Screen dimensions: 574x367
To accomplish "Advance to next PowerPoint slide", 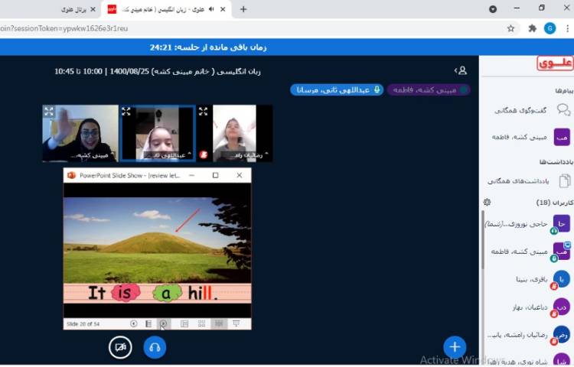I will 164,323.
